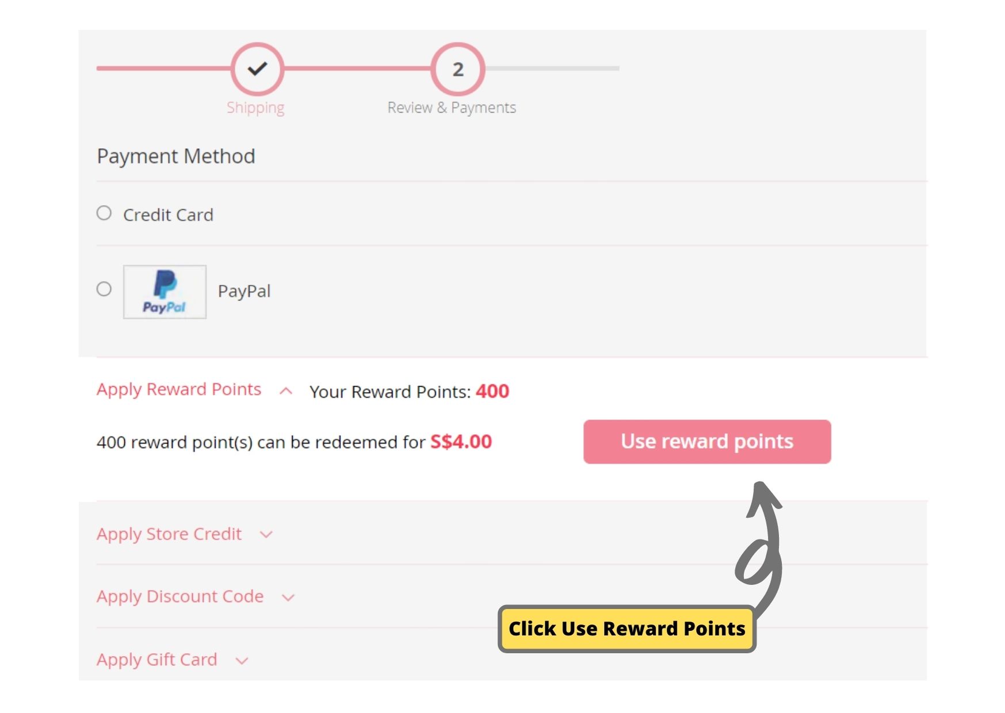
Task: Click the PayPal logo image
Action: (165, 292)
